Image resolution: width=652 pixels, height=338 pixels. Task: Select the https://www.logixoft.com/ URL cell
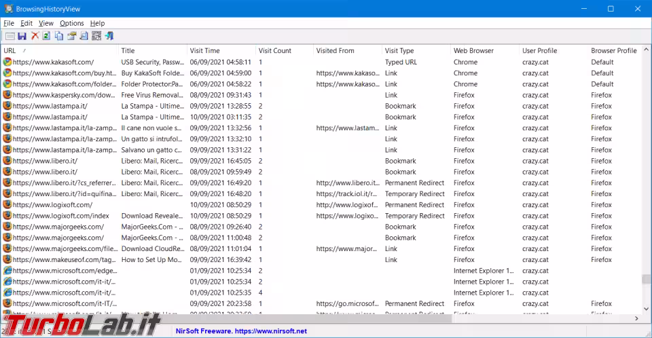pos(52,205)
